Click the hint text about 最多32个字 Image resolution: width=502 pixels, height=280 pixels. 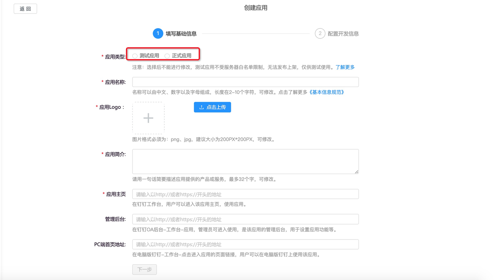[x=205, y=179]
